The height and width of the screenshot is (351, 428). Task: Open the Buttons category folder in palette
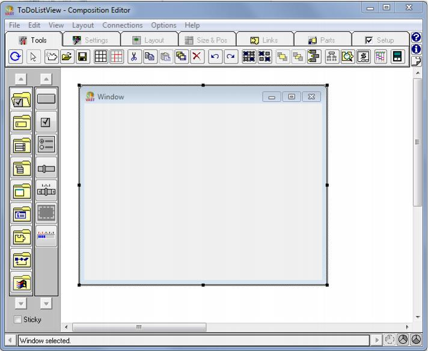click(21, 99)
